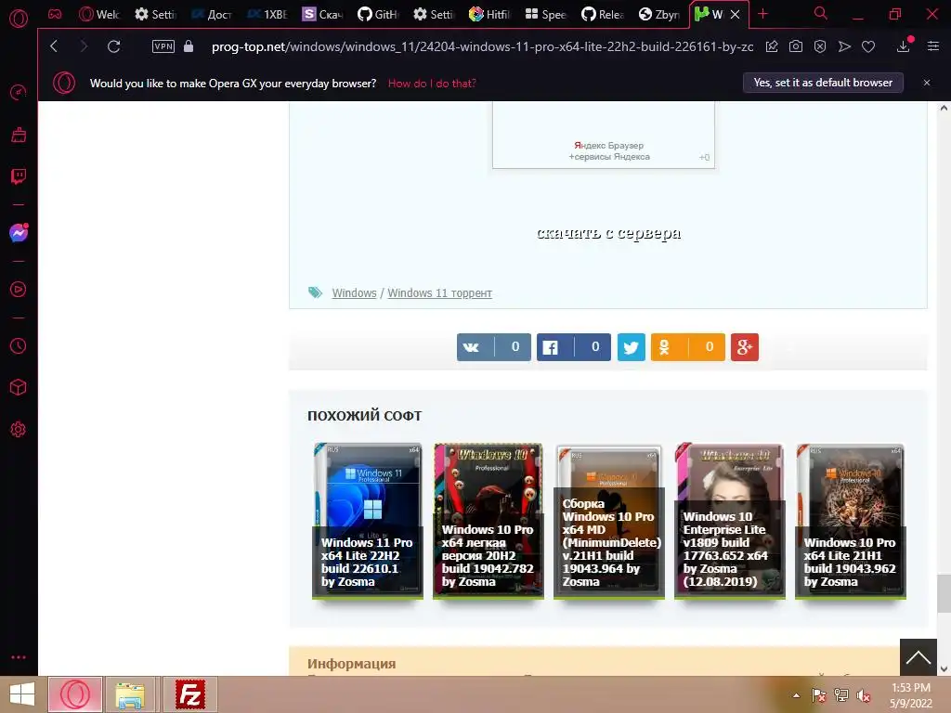Close the active W tab
This screenshot has height=713, width=951.
click(x=736, y=15)
